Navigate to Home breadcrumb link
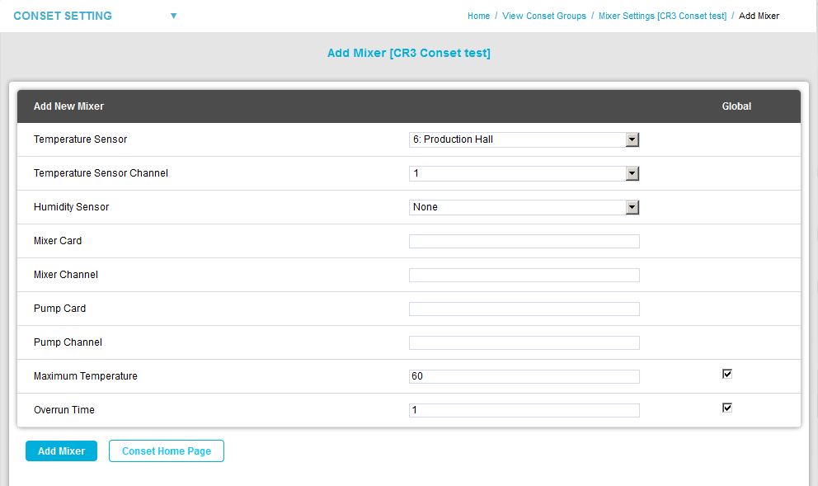Viewport: 818px width, 486px height. [x=478, y=16]
